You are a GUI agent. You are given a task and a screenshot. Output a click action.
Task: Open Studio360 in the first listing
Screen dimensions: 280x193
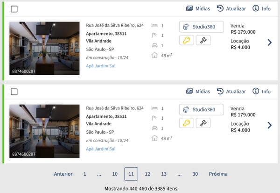coord(201,27)
